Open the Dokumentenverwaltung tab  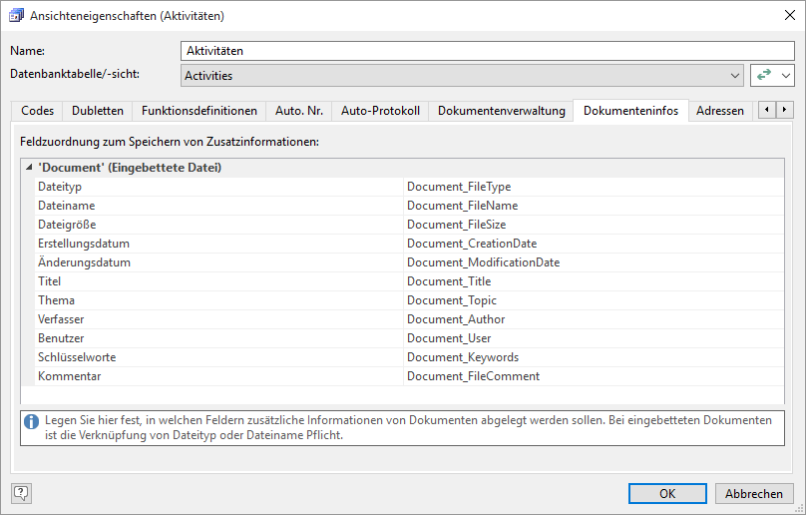click(x=501, y=111)
